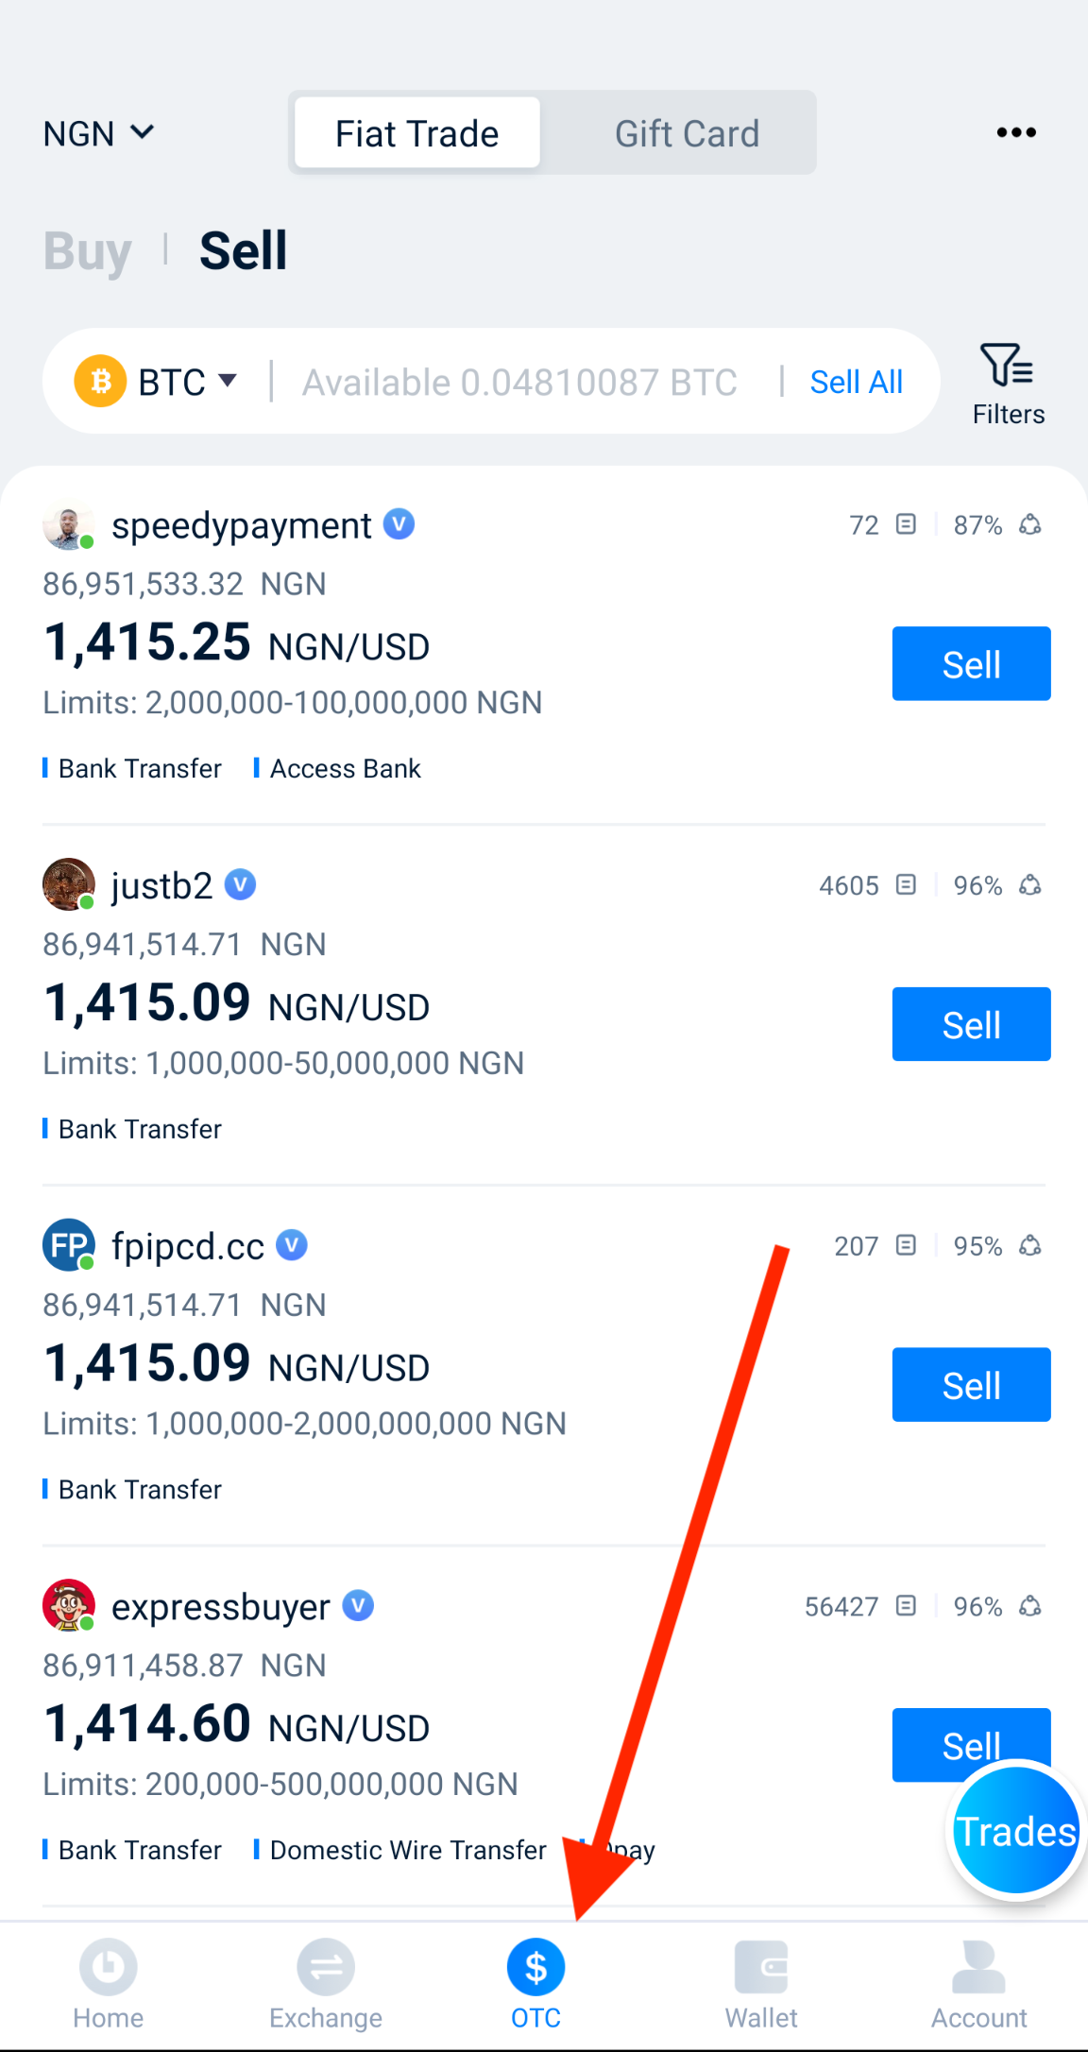Viewport: 1088px width, 2052px height.
Task: Switch to the Gift Card tab
Action: tap(687, 132)
